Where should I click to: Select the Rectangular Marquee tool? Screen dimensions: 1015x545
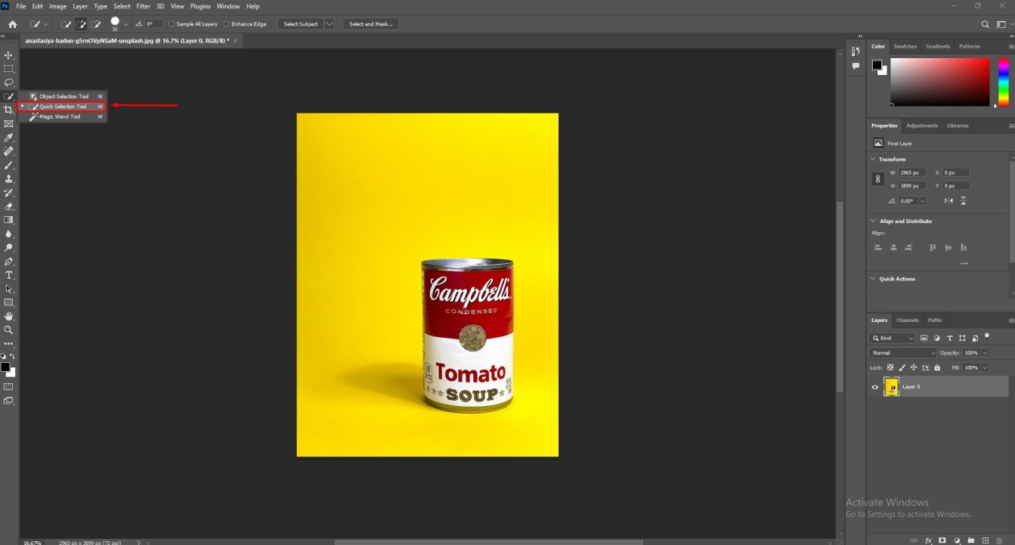(9, 69)
